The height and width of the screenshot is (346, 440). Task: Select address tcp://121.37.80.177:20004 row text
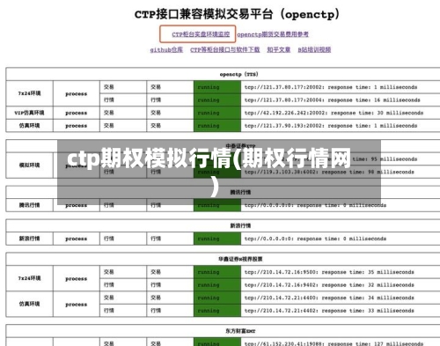(x=333, y=100)
